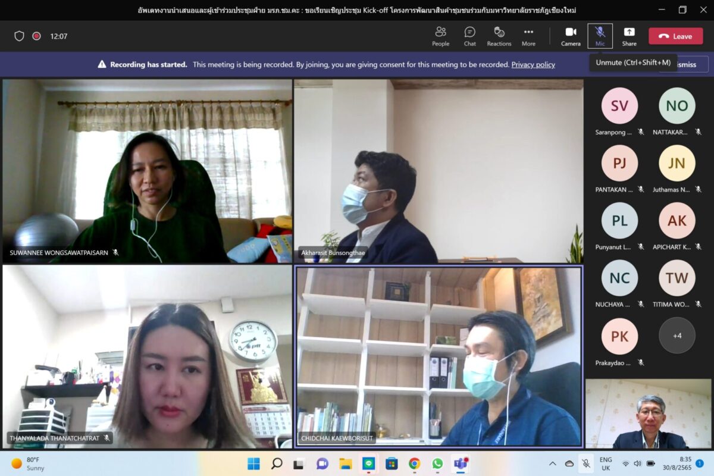Screen dimensions: 714x476
Task: Open the Windows Start menu
Action: point(253,464)
